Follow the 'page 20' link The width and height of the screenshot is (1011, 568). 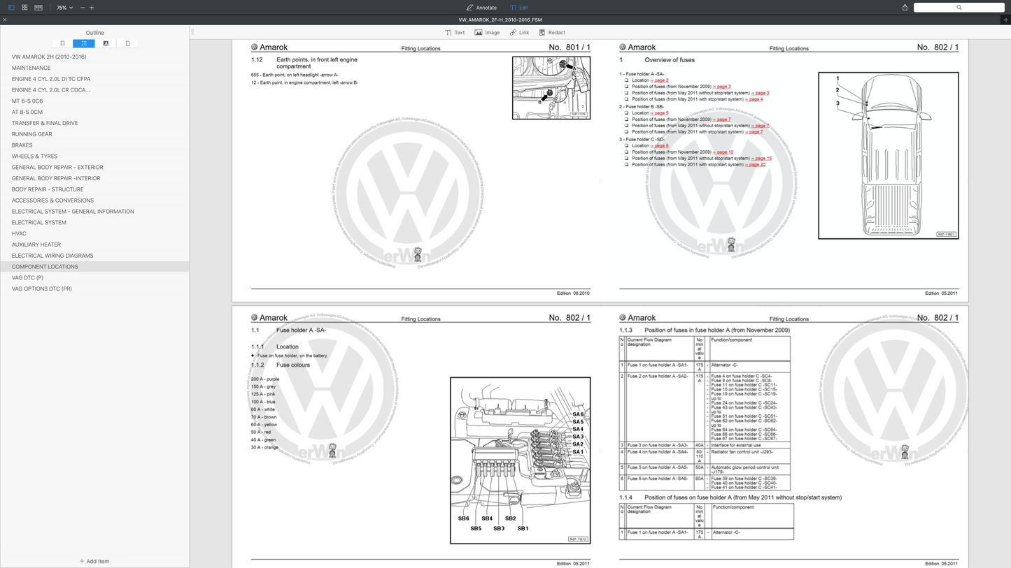756,165
